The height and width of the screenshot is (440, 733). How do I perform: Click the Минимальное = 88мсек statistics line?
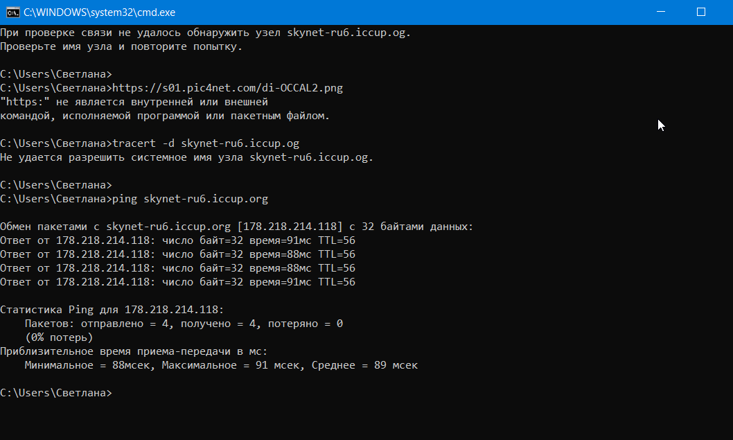point(221,365)
